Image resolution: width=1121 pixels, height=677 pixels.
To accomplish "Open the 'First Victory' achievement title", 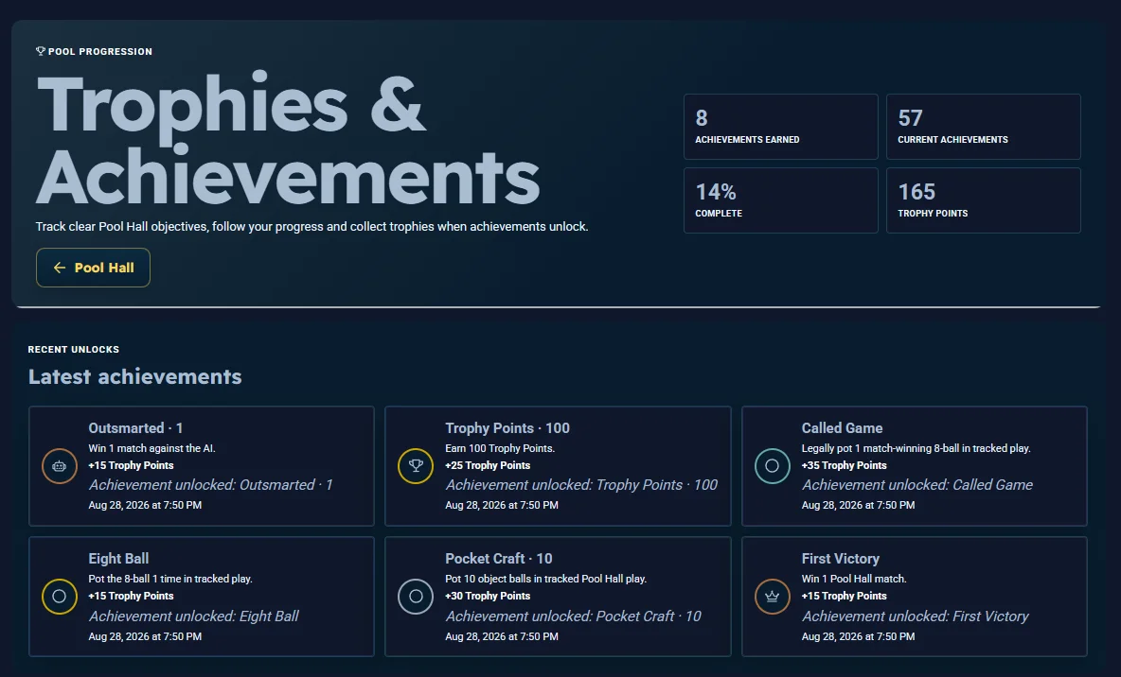I will tap(841, 559).
